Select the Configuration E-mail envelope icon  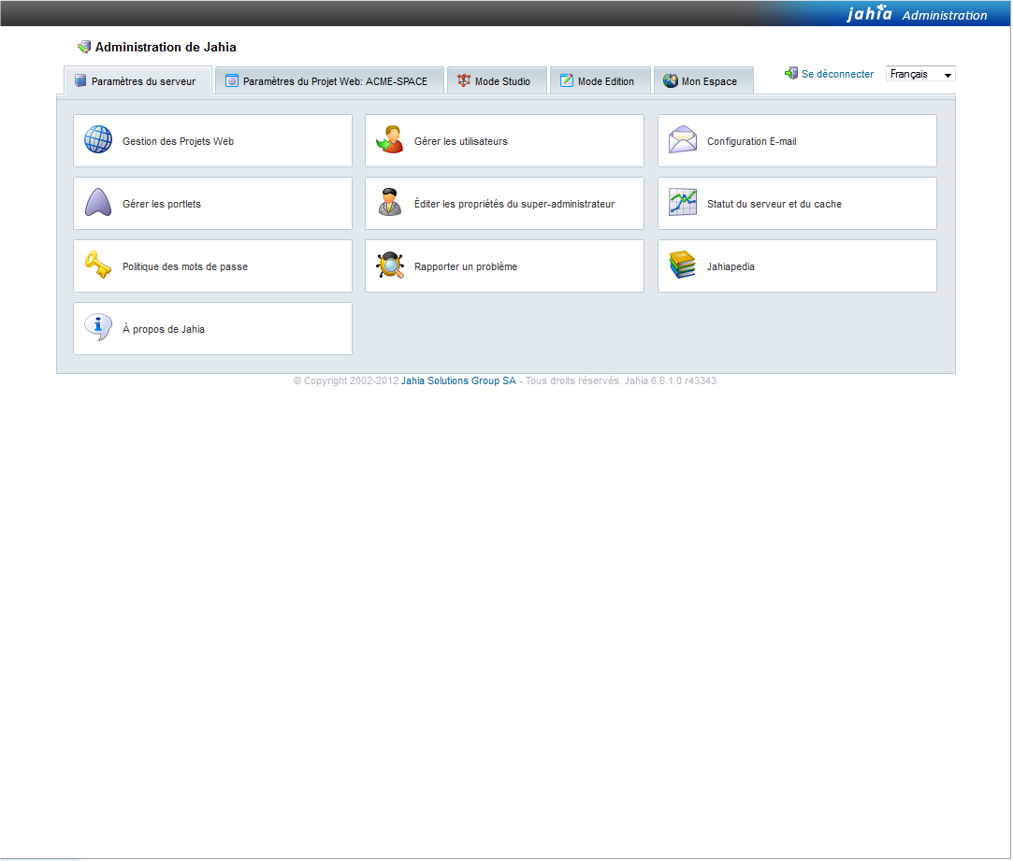tap(683, 139)
